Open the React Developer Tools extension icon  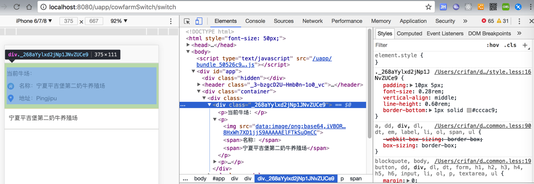[x=468, y=7]
